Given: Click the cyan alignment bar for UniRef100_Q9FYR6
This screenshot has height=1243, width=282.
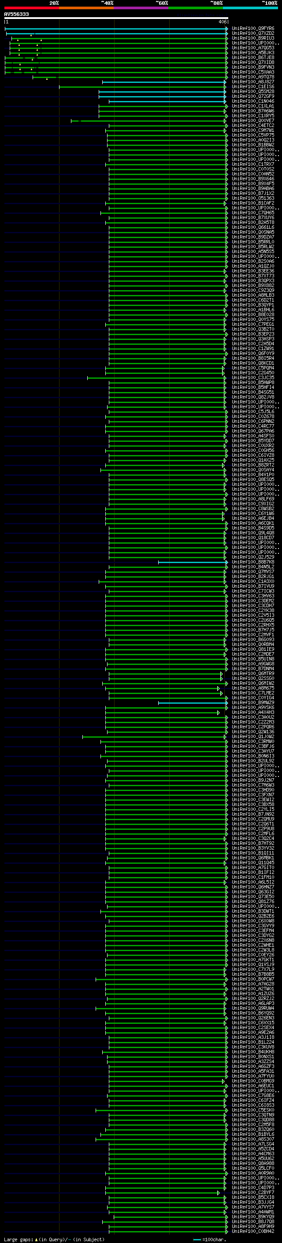Looking at the screenshot, I should [x=116, y=29].
